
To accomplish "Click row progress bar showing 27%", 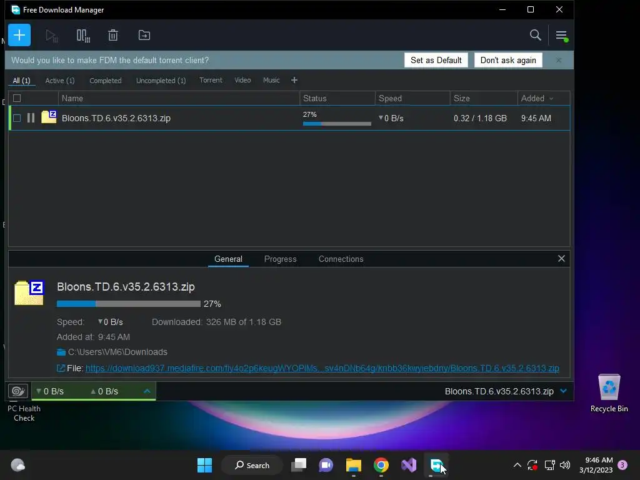I will 337,123.
